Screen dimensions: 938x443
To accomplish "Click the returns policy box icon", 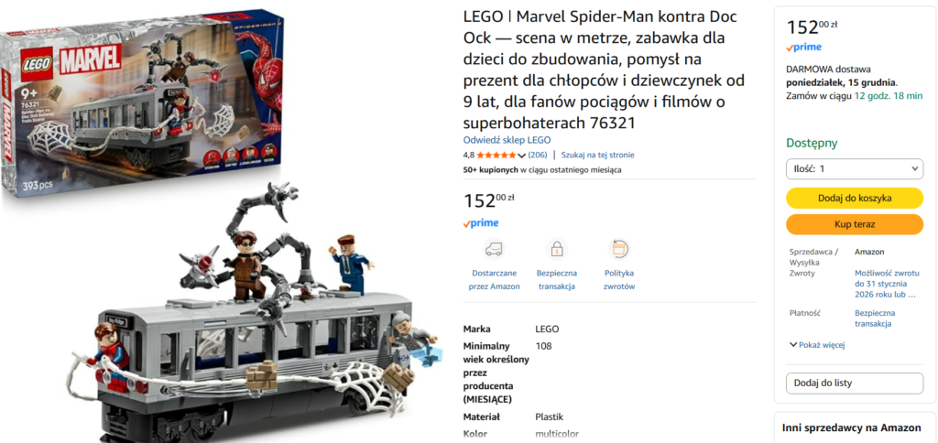I will [619, 249].
